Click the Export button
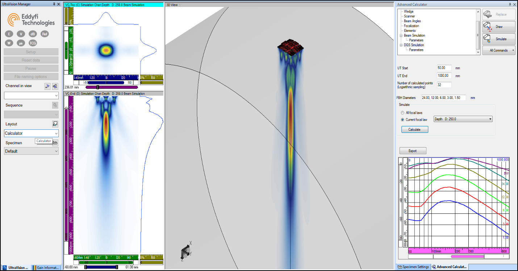Image resolution: width=518 pixels, height=271 pixels. pyautogui.click(x=413, y=151)
